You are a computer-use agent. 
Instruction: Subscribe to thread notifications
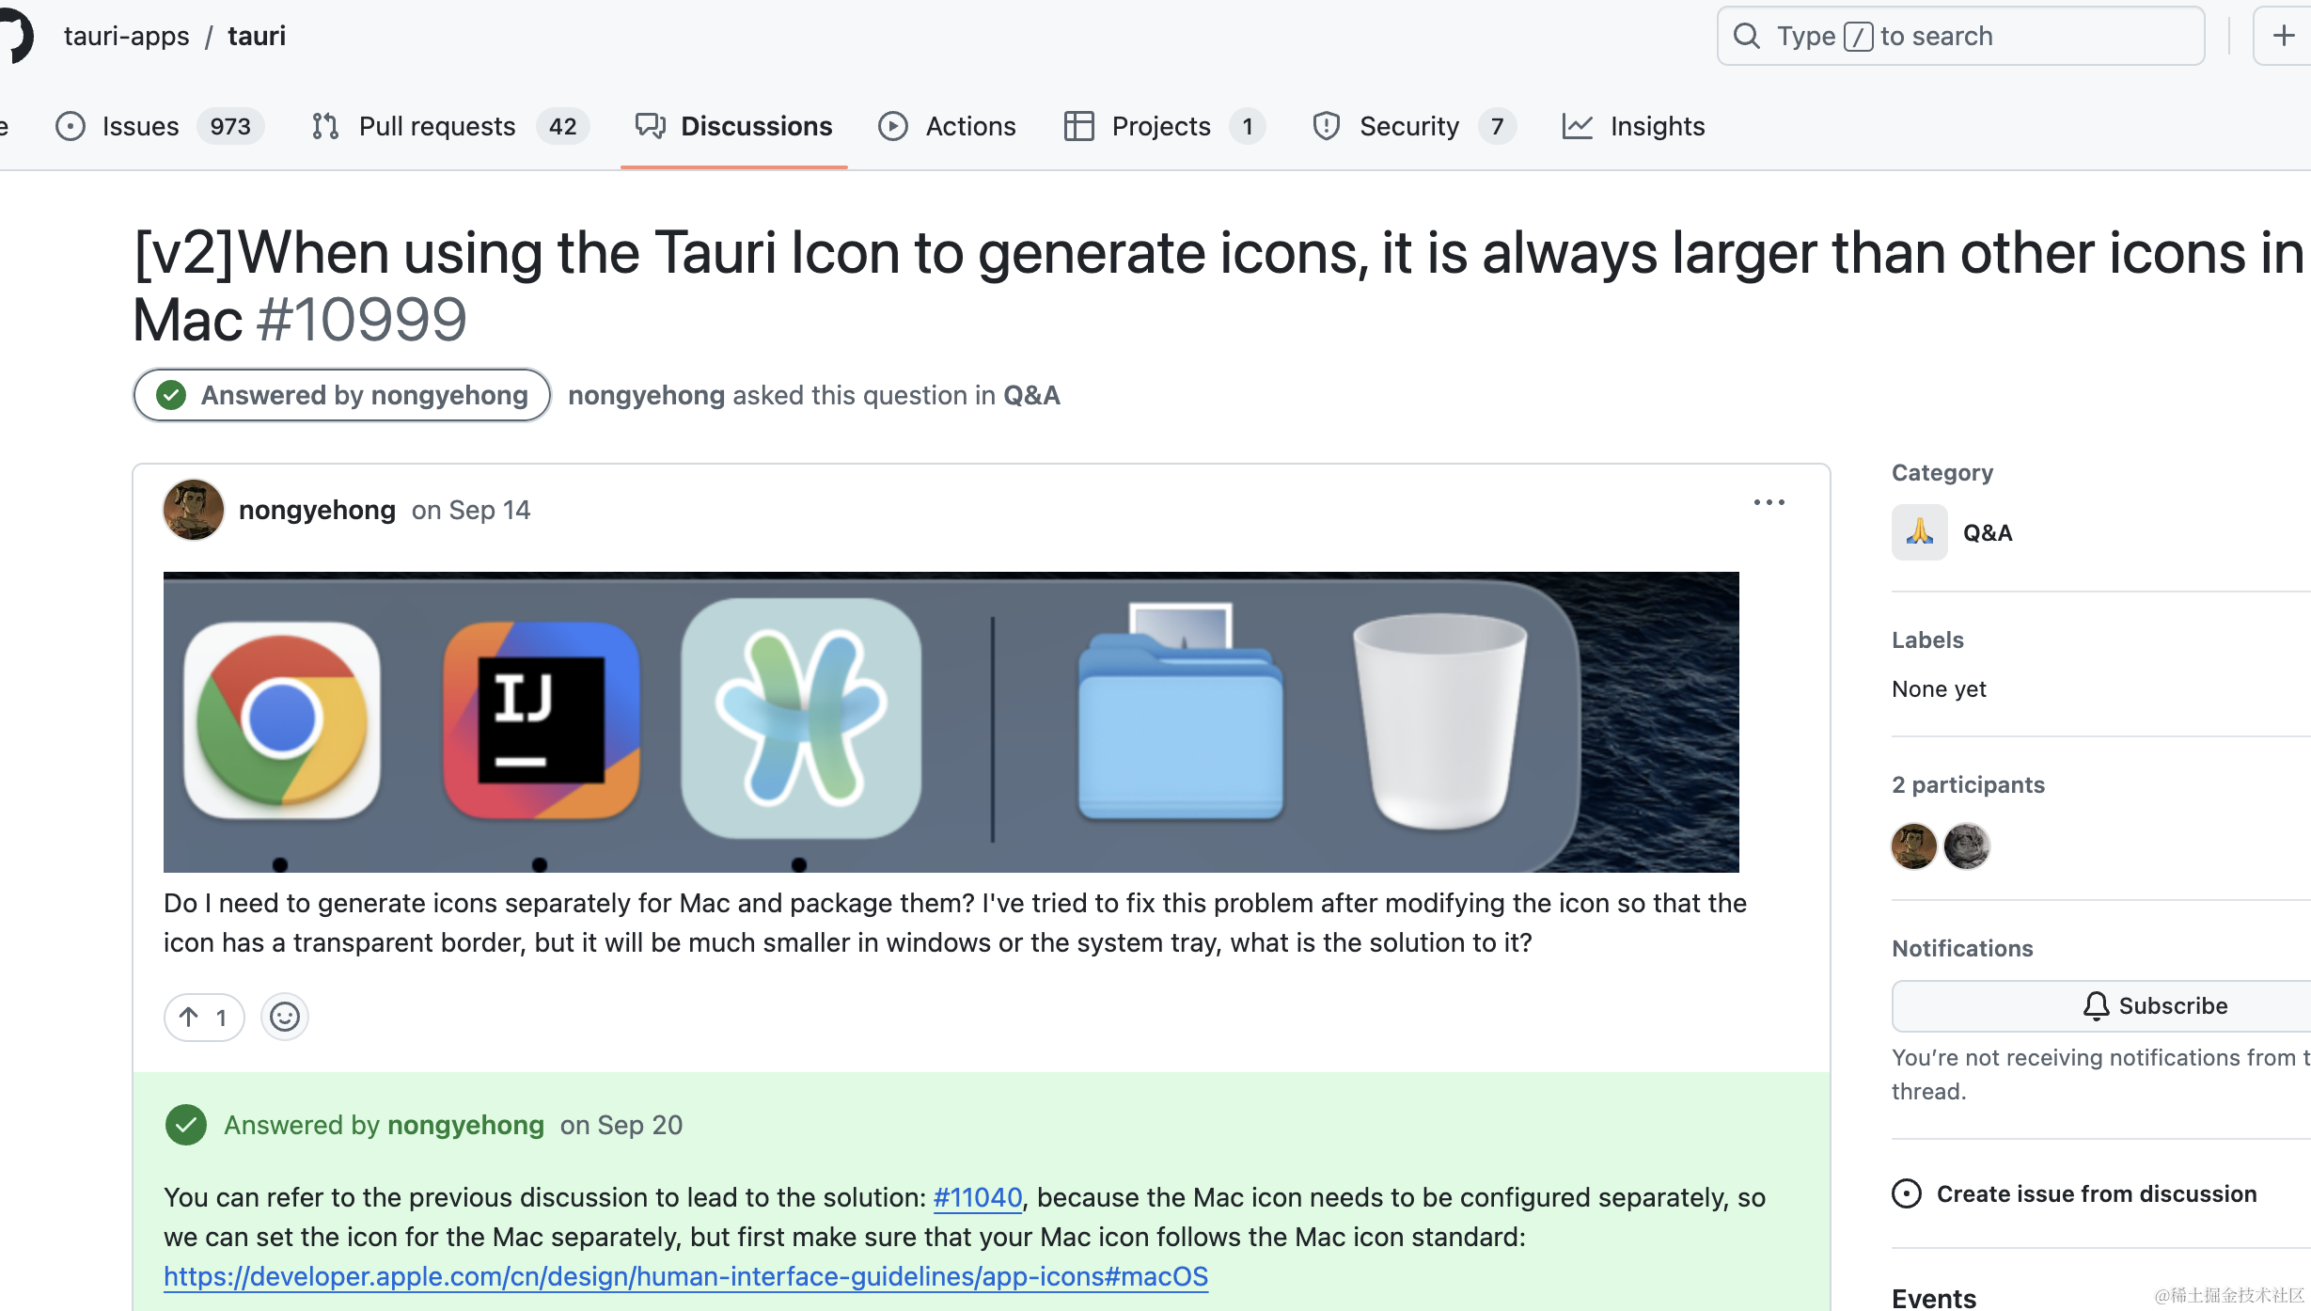click(x=2103, y=1005)
